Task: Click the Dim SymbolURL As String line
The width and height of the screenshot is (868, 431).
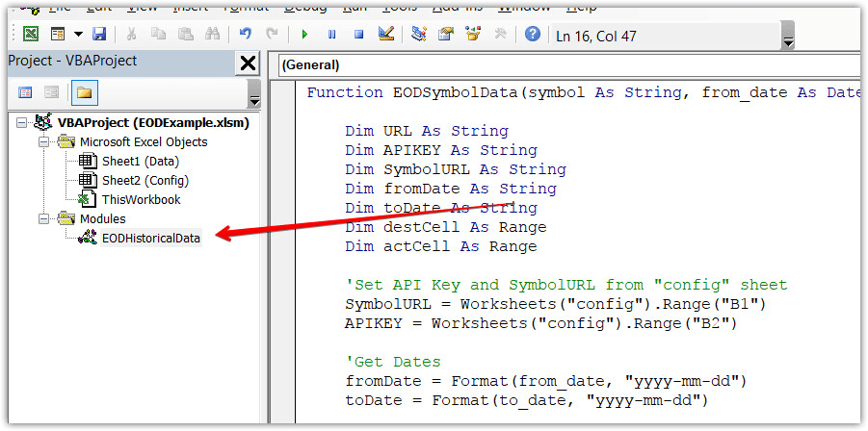Action: click(x=456, y=169)
